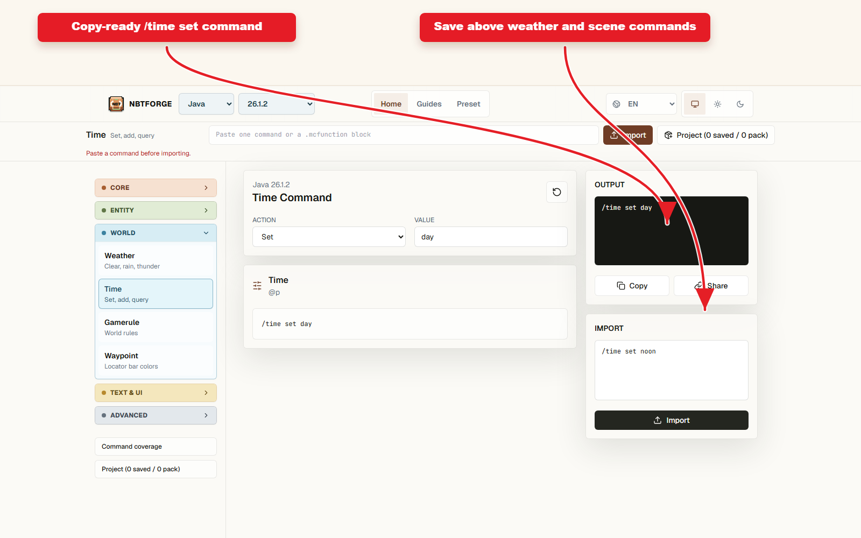Open the EN language dropdown
This screenshot has width=861, height=538.
[641, 104]
